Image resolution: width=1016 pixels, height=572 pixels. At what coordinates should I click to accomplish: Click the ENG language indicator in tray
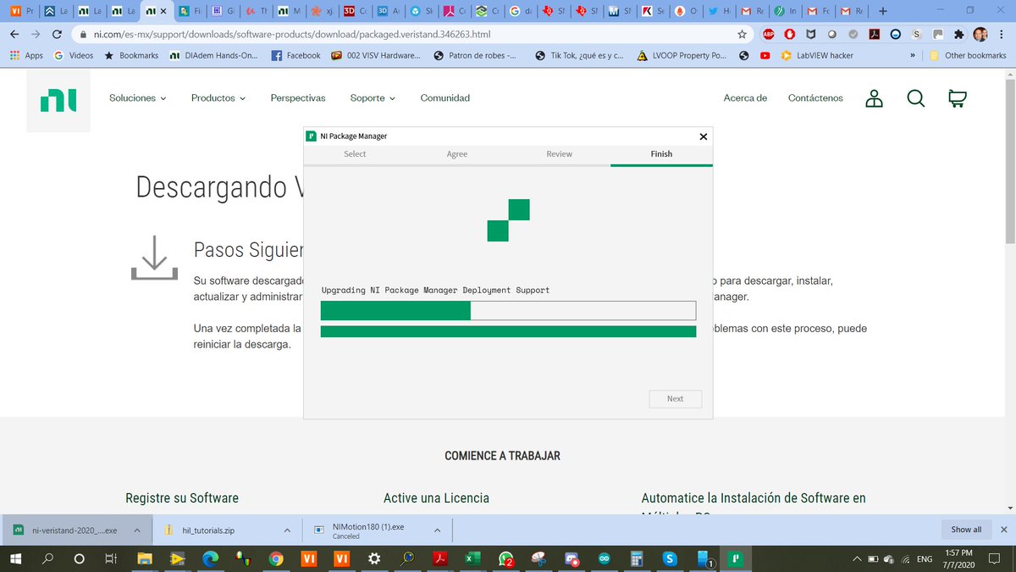(925, 559)
